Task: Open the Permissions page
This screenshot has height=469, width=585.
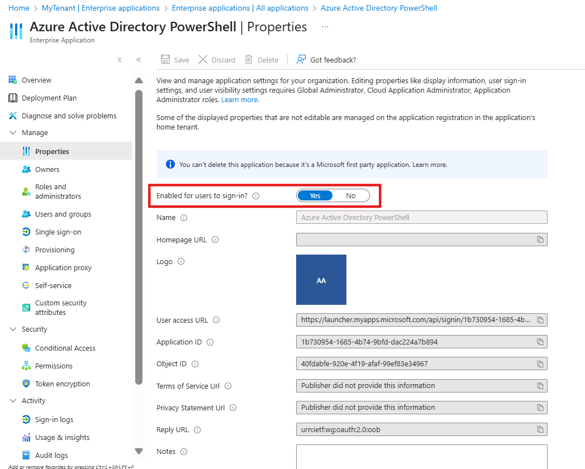Action: tap(54, 366)
